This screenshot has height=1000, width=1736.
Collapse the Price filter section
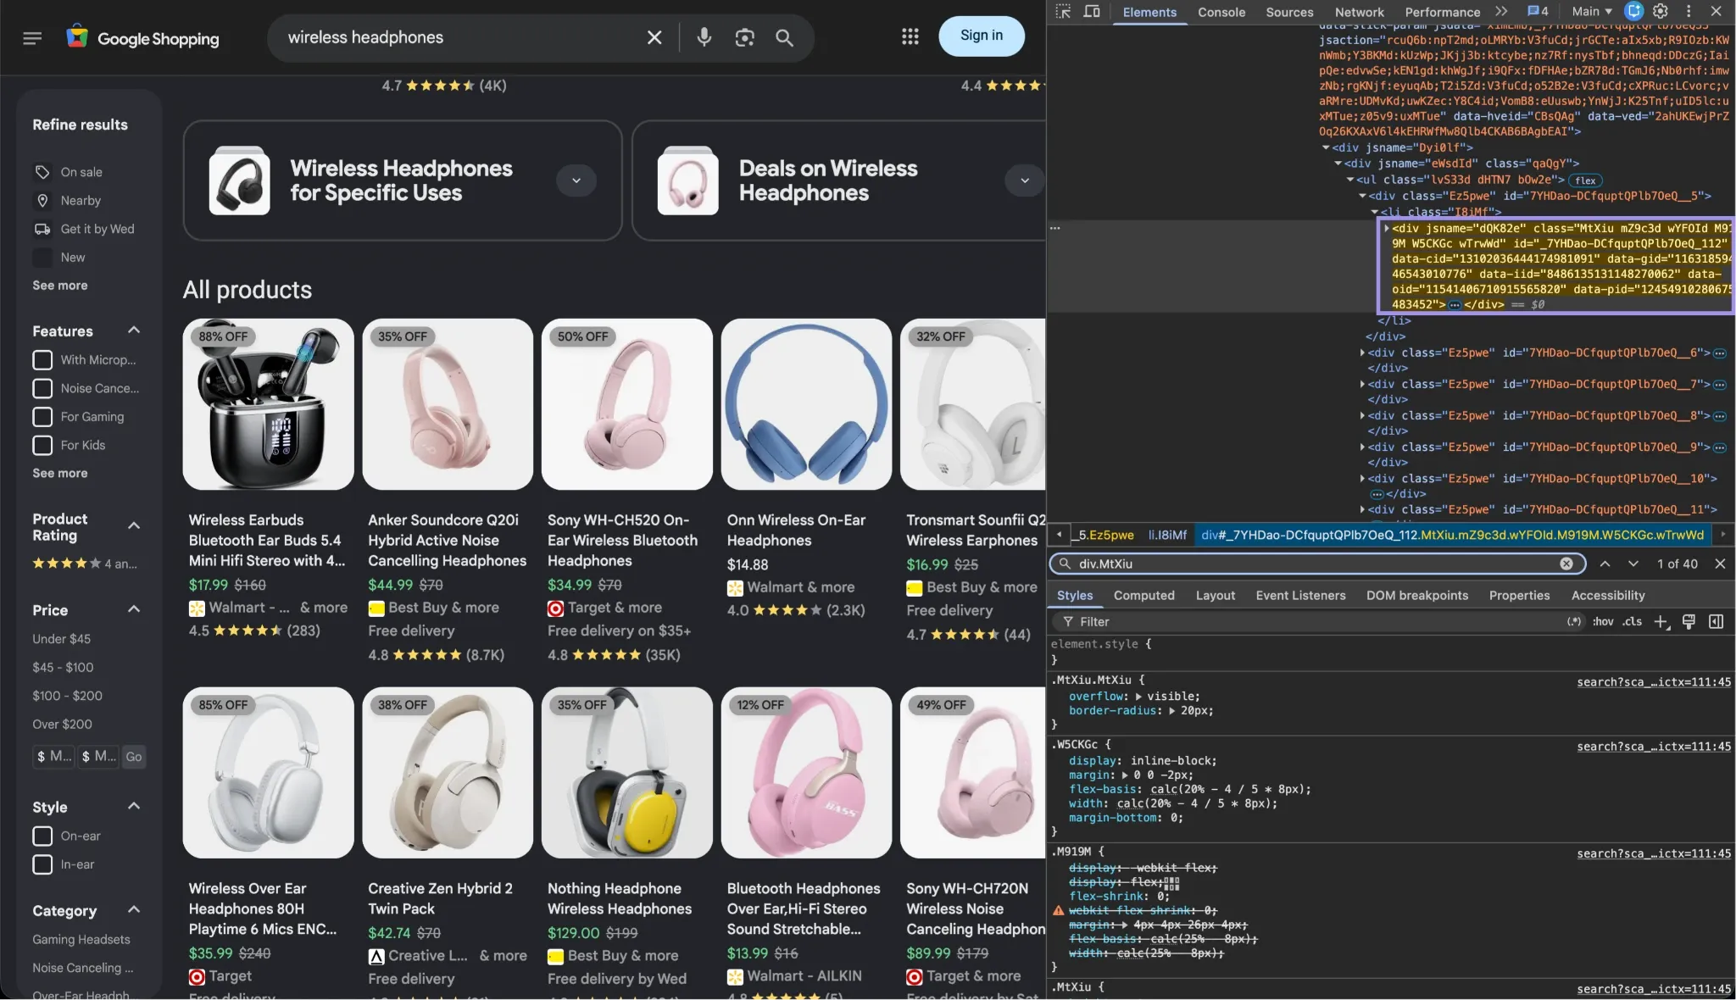tap(133, 609)
